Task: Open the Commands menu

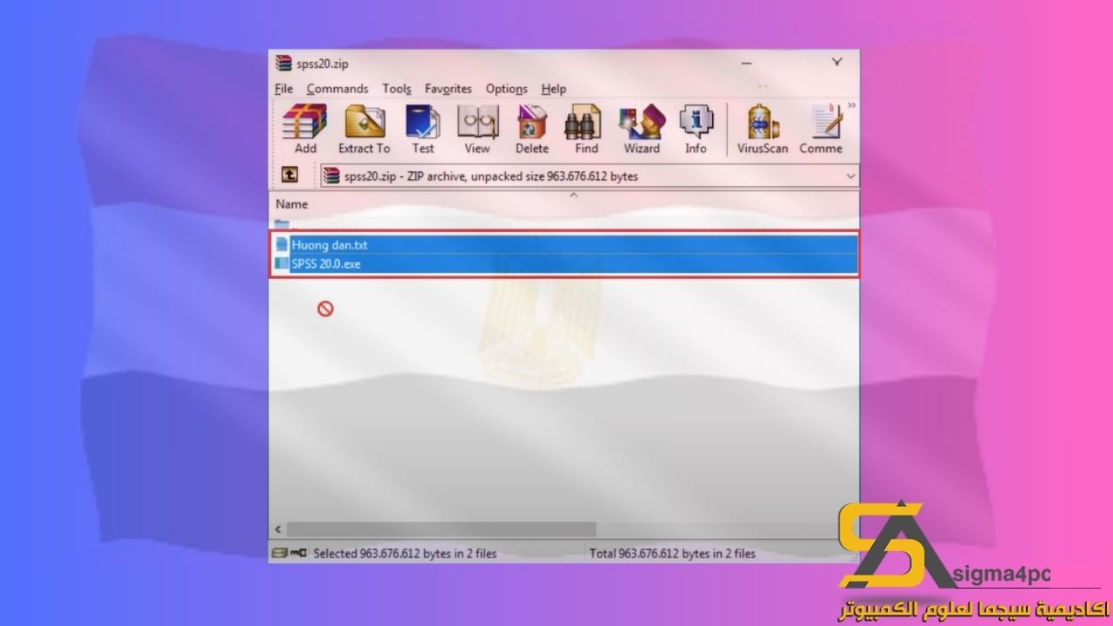Action: [x=337, y=89]
